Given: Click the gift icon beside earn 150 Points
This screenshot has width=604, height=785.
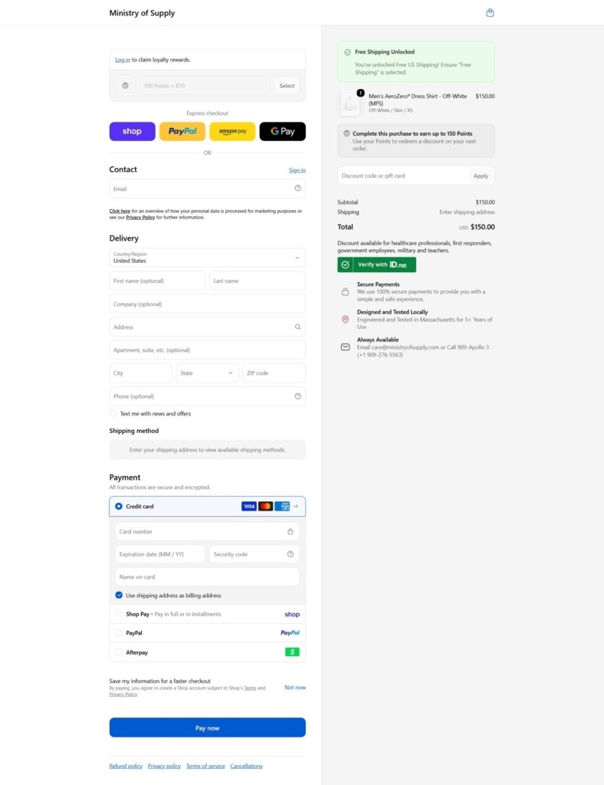Looking at the screenshot, I should [346, 133].
